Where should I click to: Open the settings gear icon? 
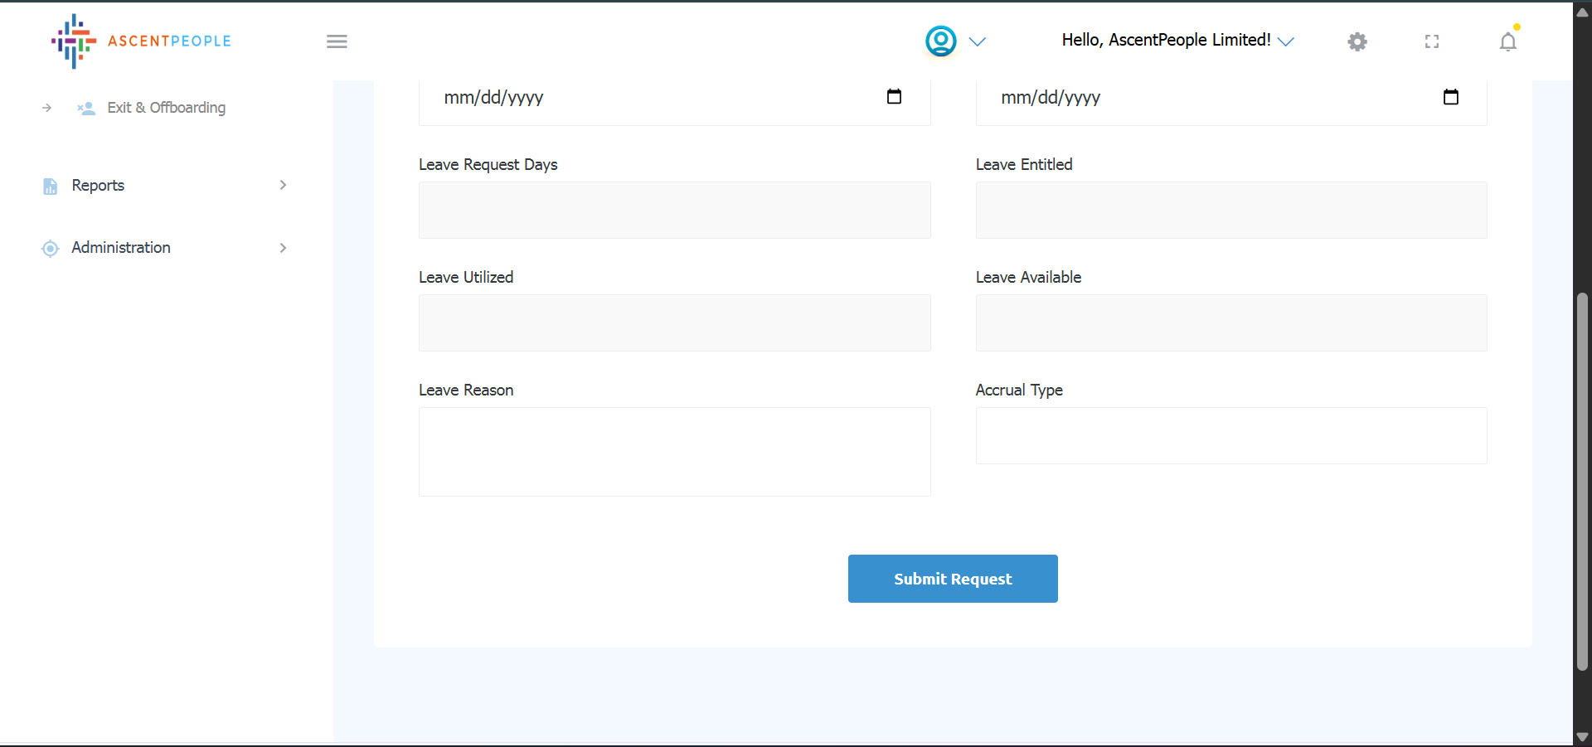pos(1357,41)
